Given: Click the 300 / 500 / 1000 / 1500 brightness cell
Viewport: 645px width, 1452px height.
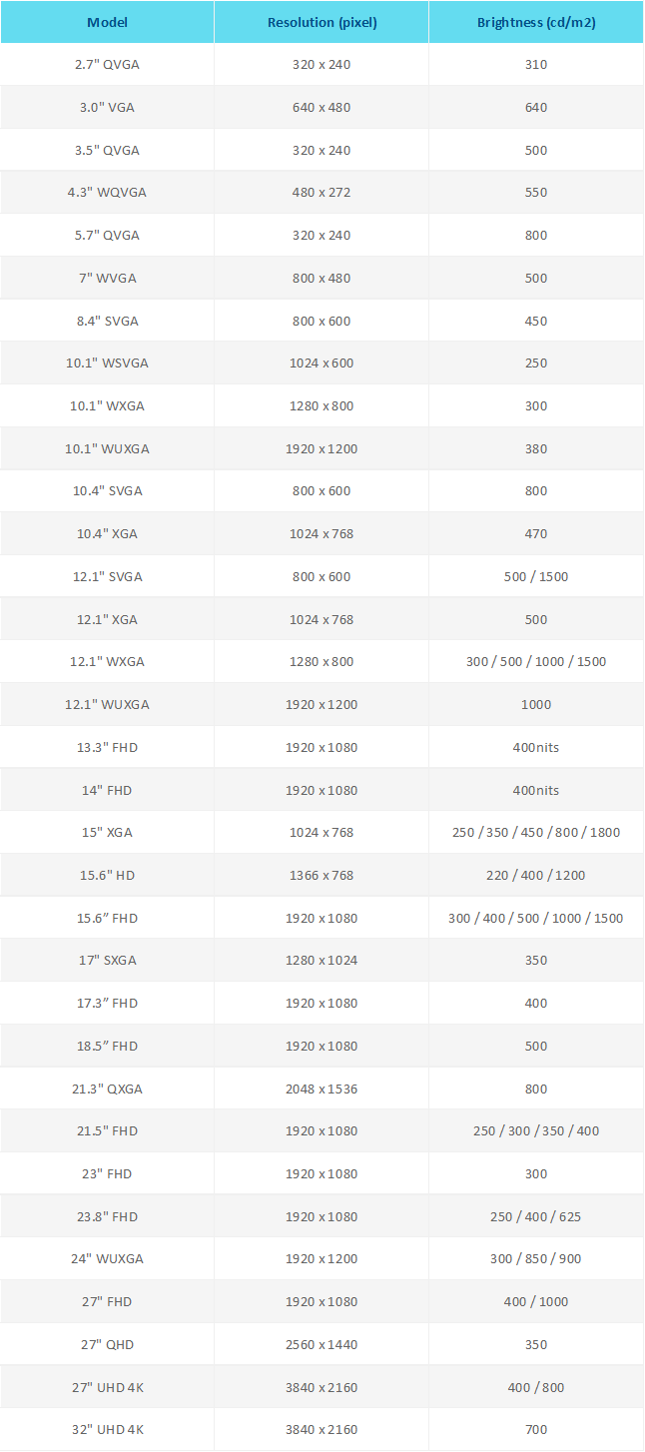Looking at the screenshot, I should [x=536, y=662].
